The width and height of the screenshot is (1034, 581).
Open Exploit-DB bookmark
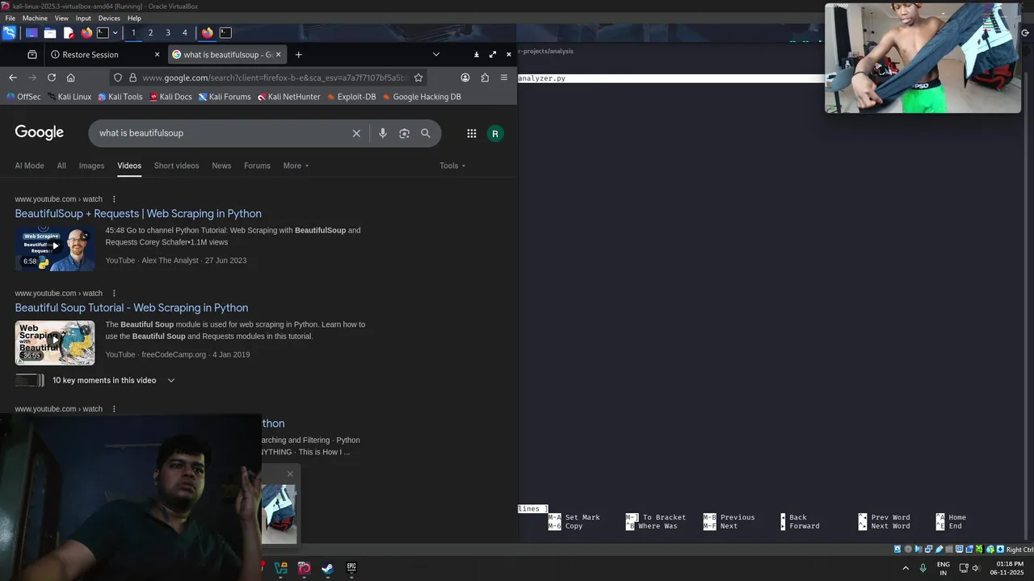pyautogui.click(x=351, y=97)
